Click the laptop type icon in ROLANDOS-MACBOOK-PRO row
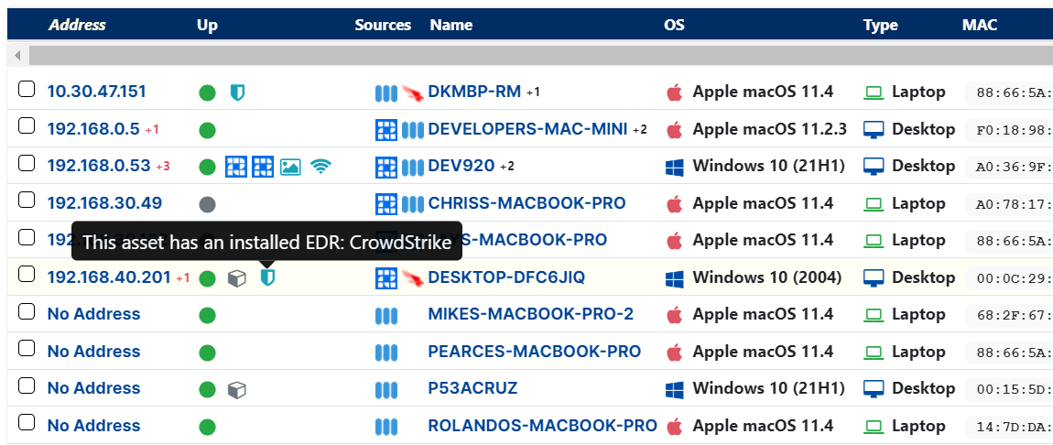This screenshot has height=445, width=1053. click(x=874, y=426)
